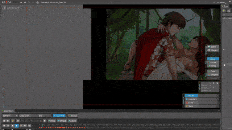This screenshot has height=130, width=232.
Task: Click the filter icon in dopesheet toolbar
Action: pyautogui.click(x=13, y=121)
